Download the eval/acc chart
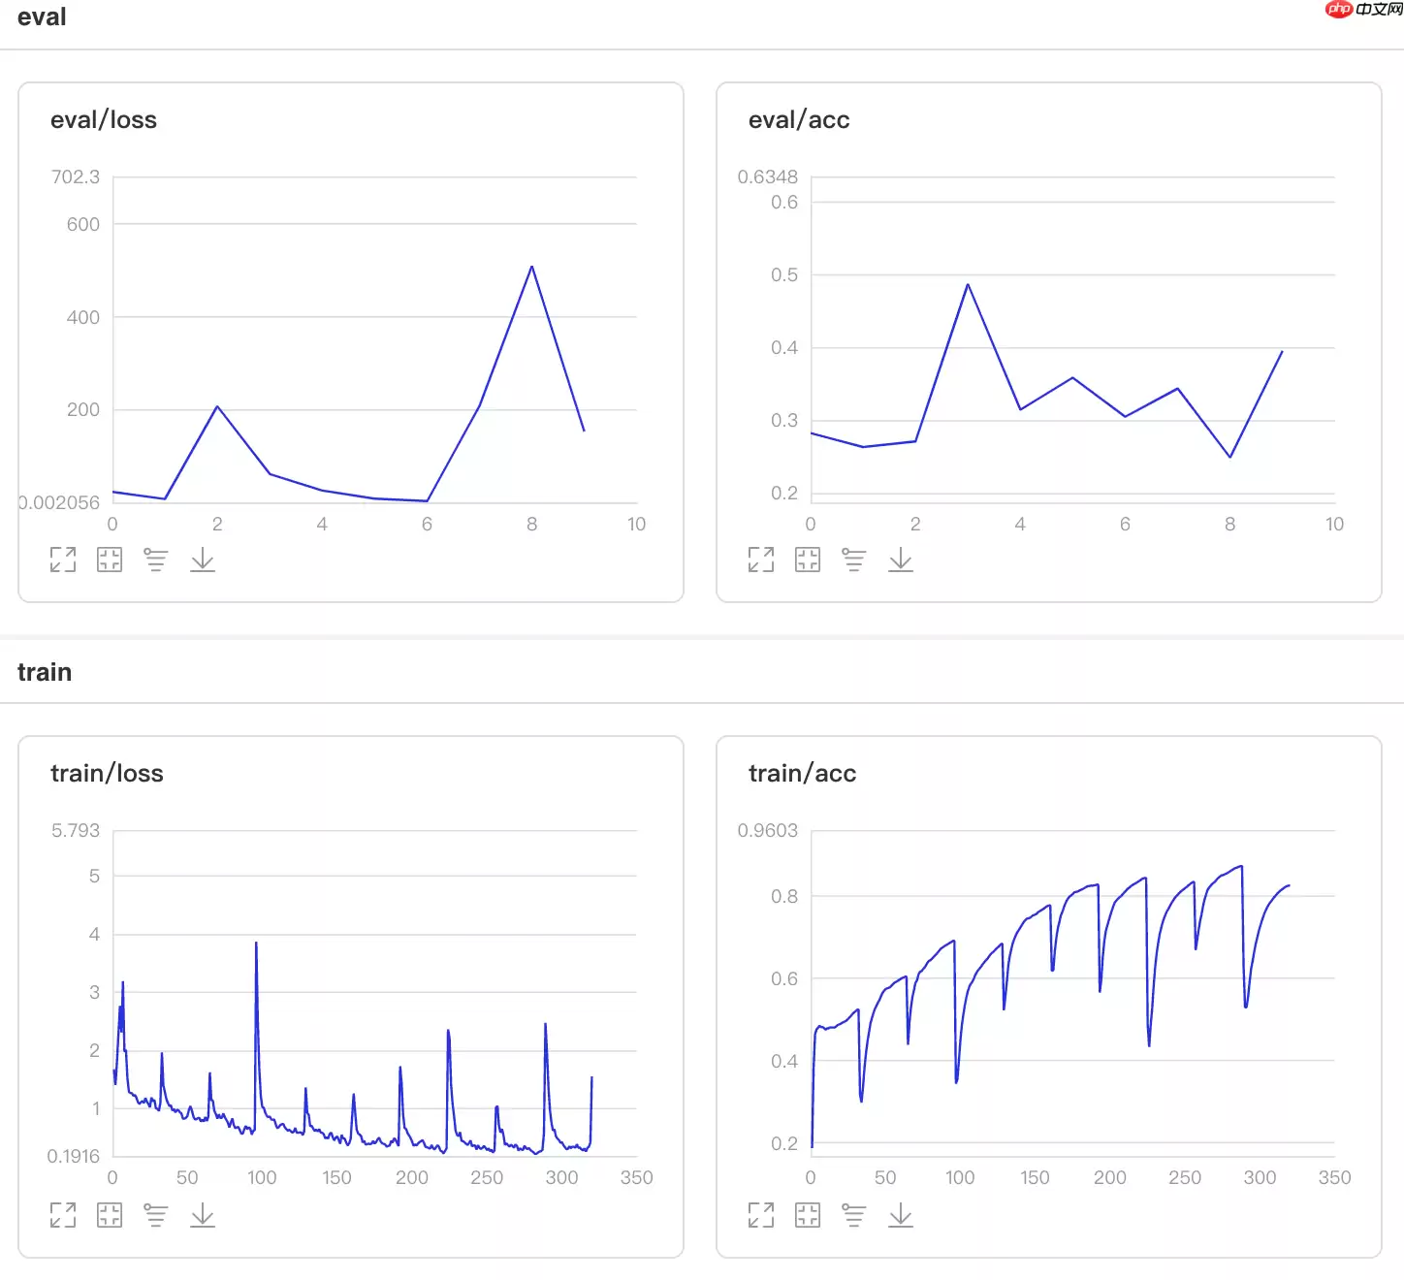 (x=901, y=560)
